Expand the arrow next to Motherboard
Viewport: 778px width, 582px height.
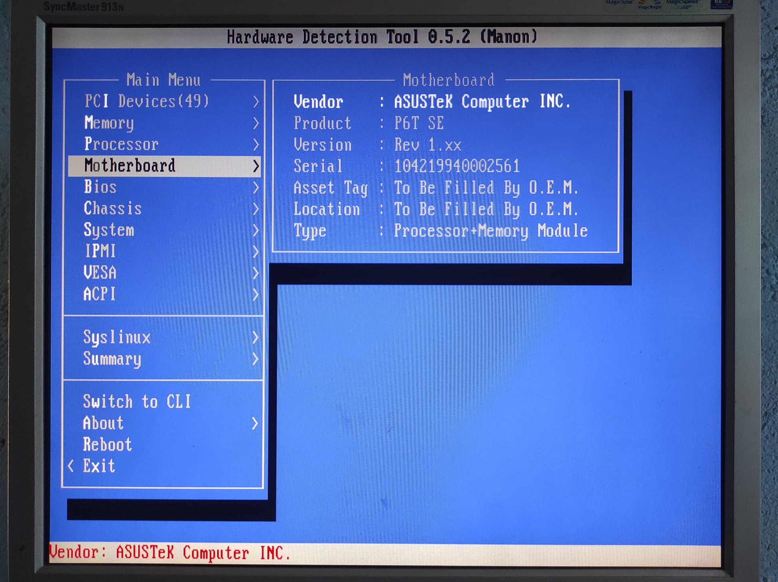[256, 166]
